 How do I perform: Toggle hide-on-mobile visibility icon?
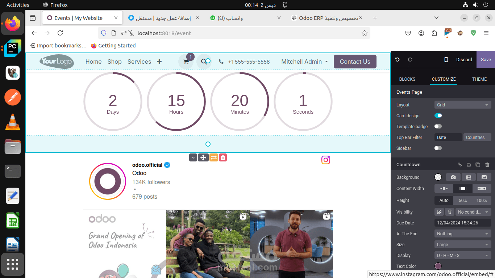point(450,212)
